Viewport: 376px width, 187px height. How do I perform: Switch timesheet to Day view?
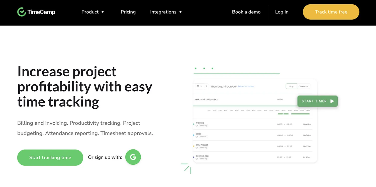(291, 86)
